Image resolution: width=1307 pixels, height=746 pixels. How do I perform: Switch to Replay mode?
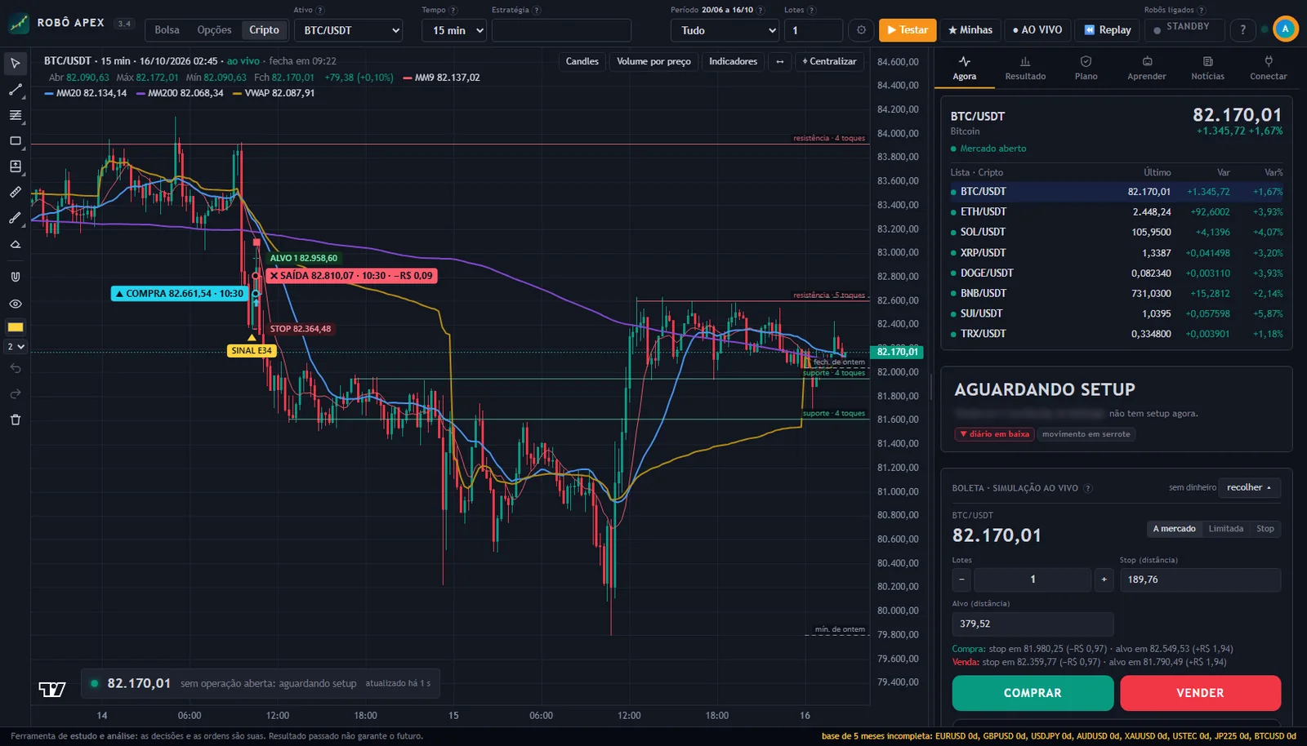click(1108, 30)
